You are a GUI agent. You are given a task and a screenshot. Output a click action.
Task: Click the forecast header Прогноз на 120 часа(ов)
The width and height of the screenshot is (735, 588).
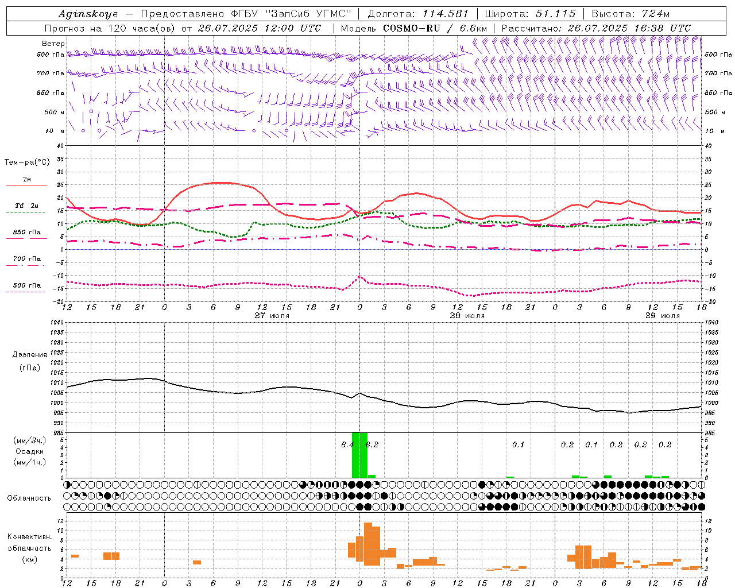(x=111, y=28)
